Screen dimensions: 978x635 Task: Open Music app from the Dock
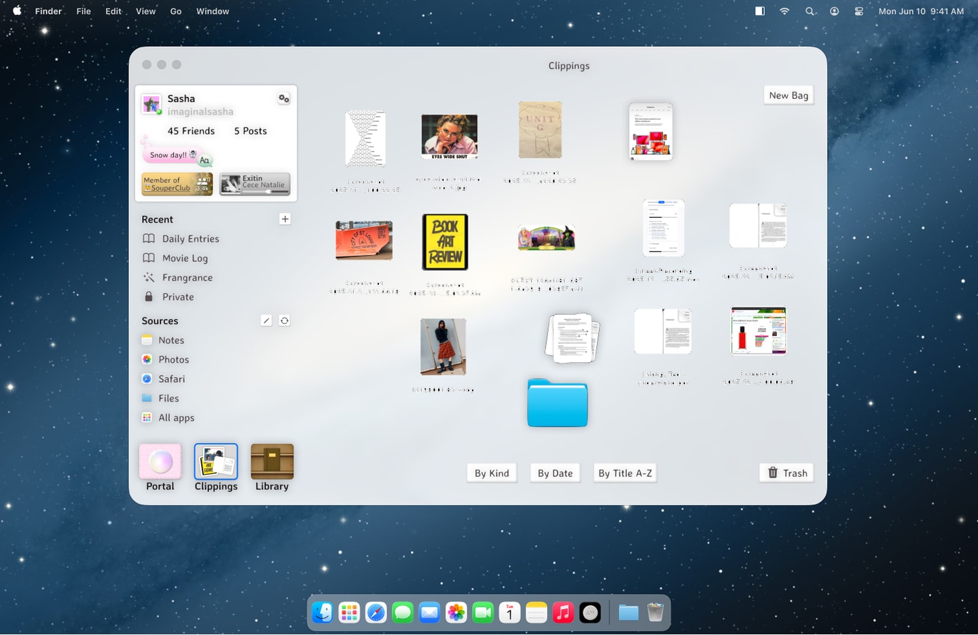(563, 613)
